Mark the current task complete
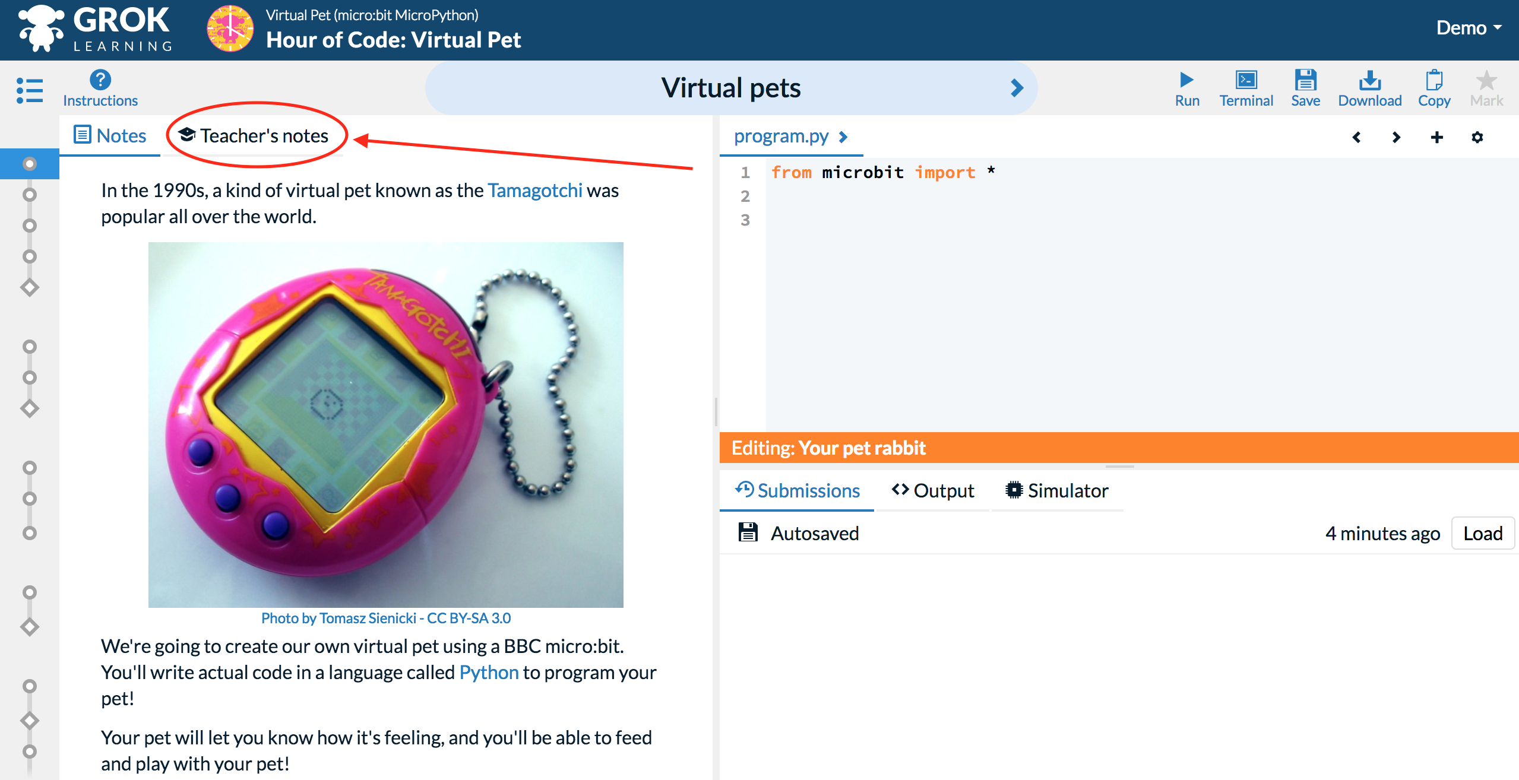 [x=1486, y=87]
